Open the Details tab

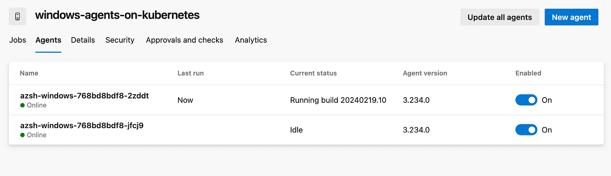83,40
